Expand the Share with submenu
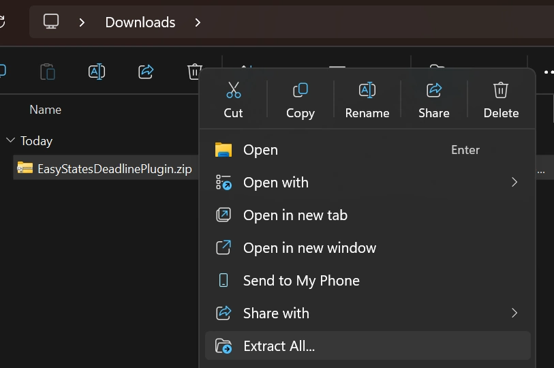The width and height of the screenshot is (554, 368). 514,313
